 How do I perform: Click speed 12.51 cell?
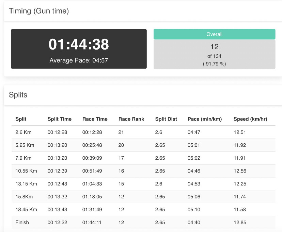click(x=240, y=132)
